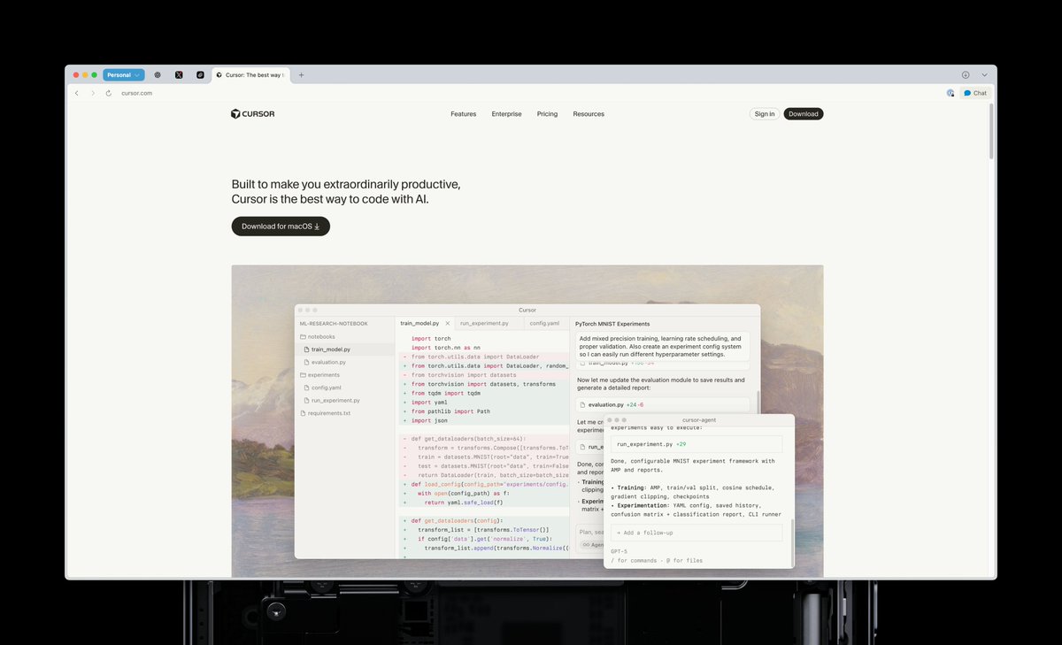Open the third pinned tab icon

(x=200, y=75)
